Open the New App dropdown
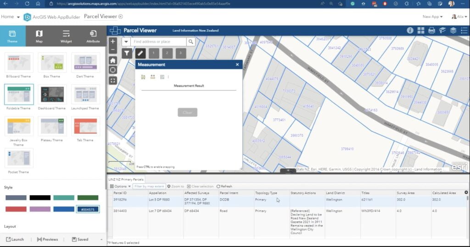Viewport: 470px width, 247px height. [x=432, y=17]
